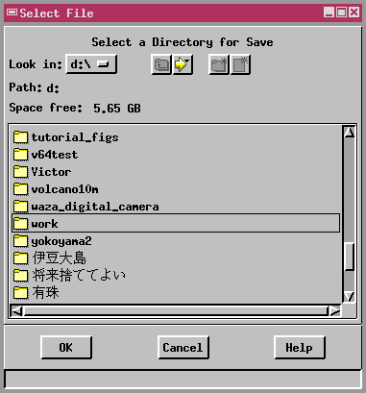
Task: Click the waza_digital_camera folder icon
Action: pyautogui.click(x=21, y=207)
